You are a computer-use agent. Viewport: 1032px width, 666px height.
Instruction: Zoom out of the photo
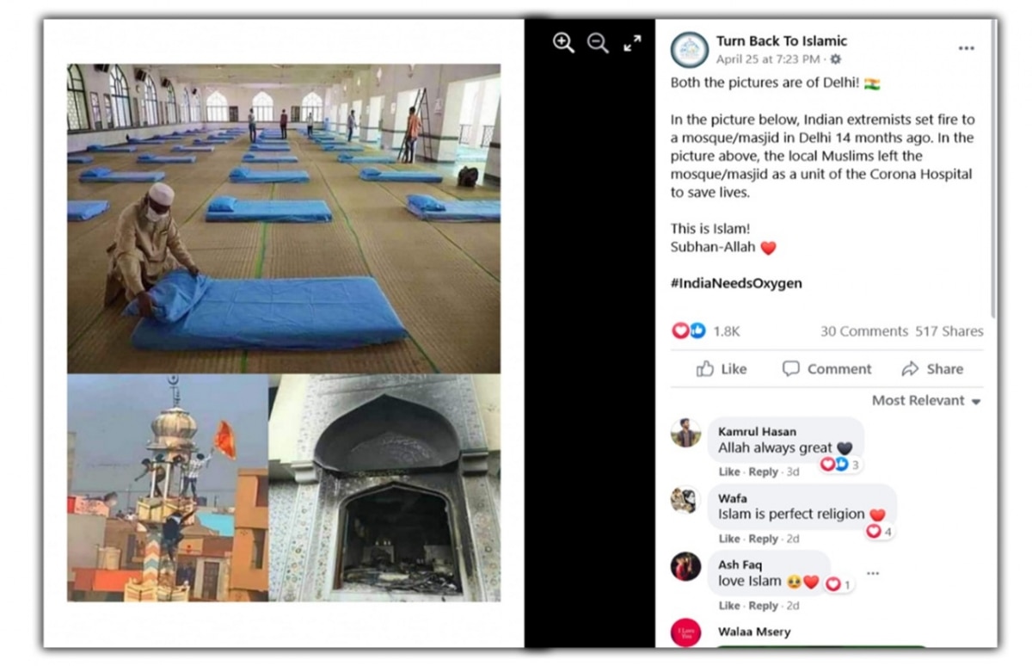click(598, 43)
